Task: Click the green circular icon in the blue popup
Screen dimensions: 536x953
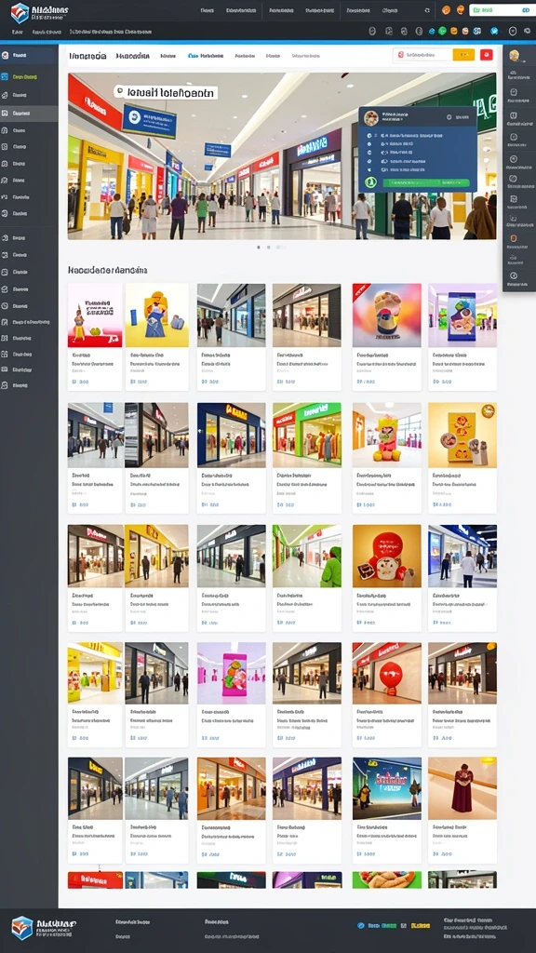Action: click(370, 181)
